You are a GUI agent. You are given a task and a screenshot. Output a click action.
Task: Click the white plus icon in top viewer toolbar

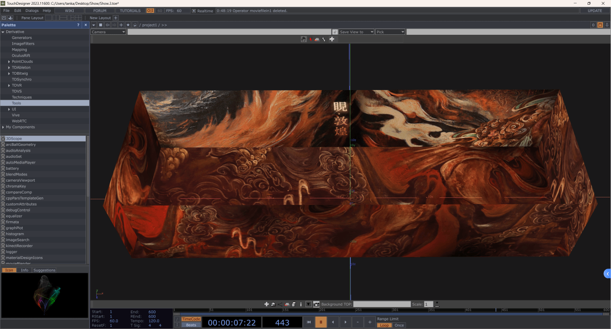pos(332,39)
